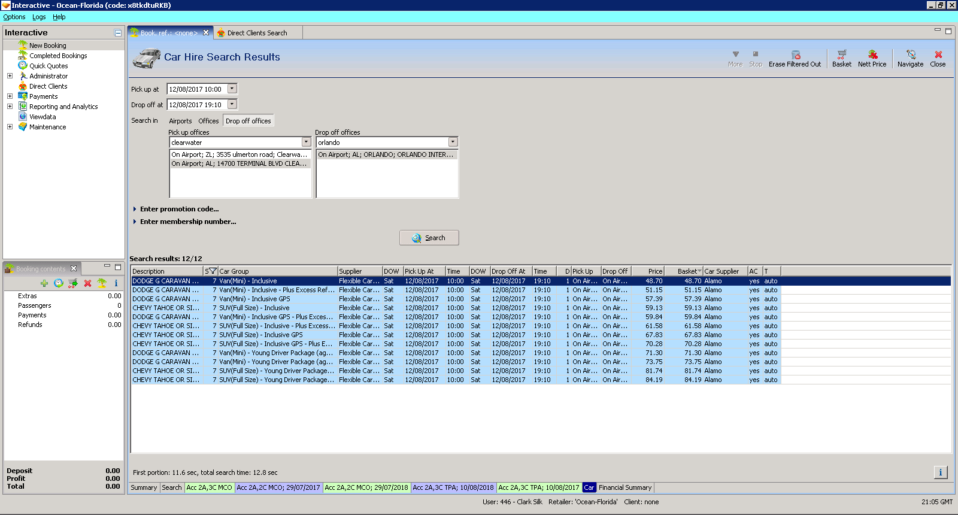958x515 pixels.
Task: Select the Offices search option
Action: pos(208,121)
